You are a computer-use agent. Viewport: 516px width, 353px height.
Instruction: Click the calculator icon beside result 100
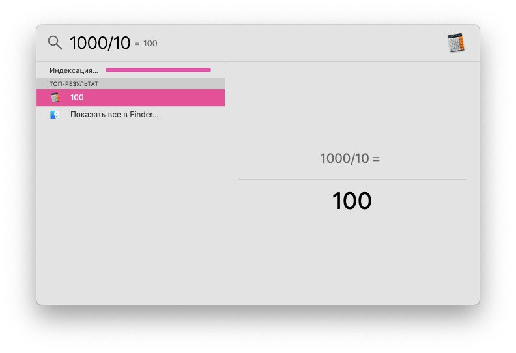[x=55, y=98]
